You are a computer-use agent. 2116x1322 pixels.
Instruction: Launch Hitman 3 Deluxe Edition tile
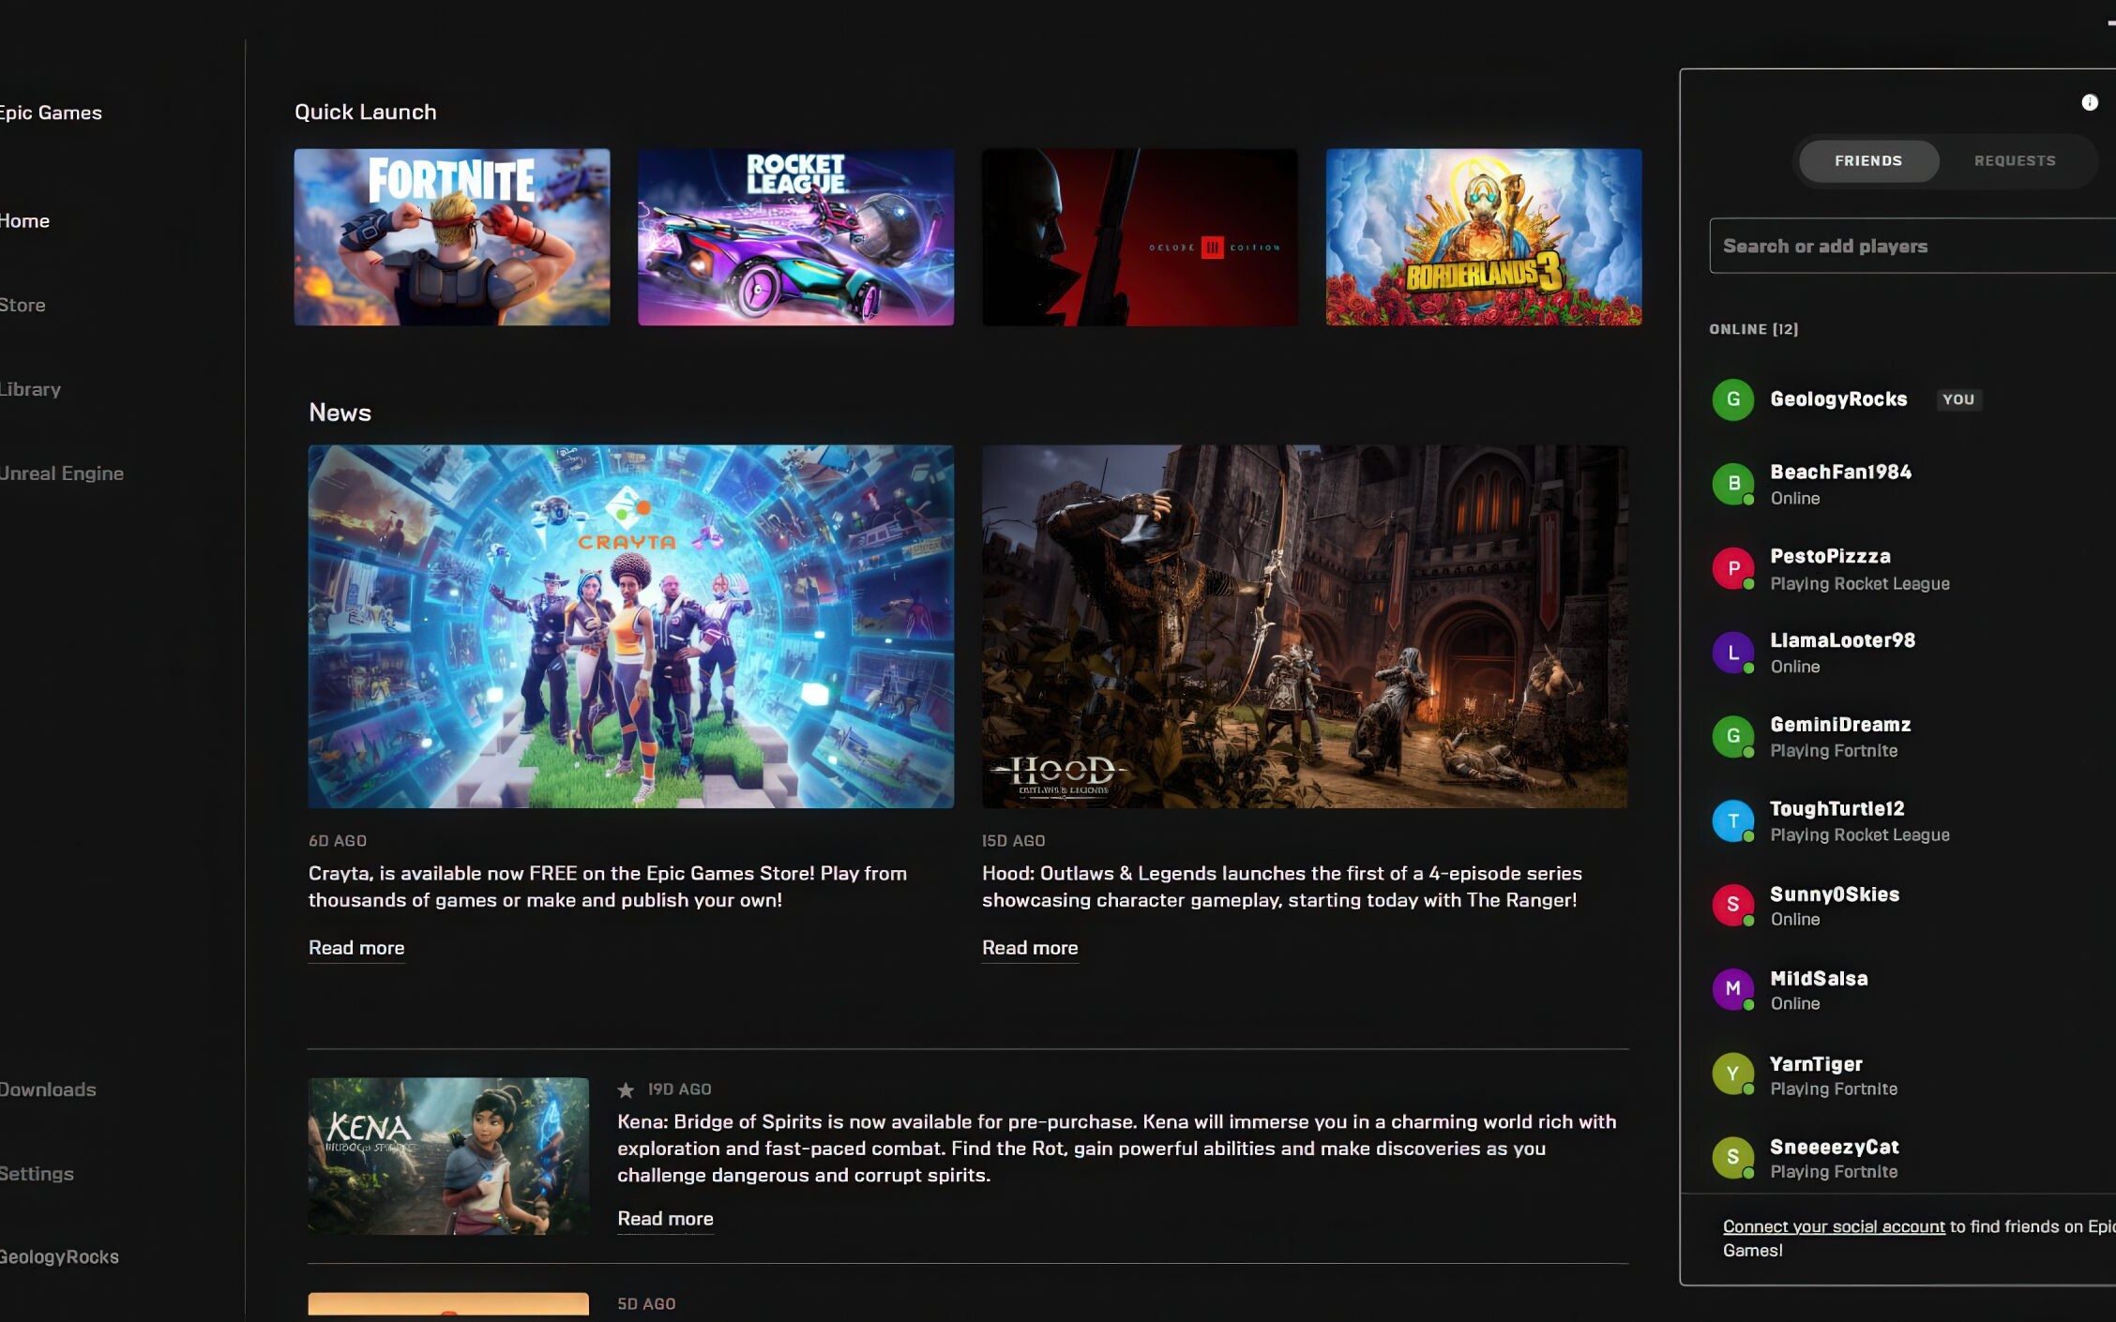coord(1140,237)
